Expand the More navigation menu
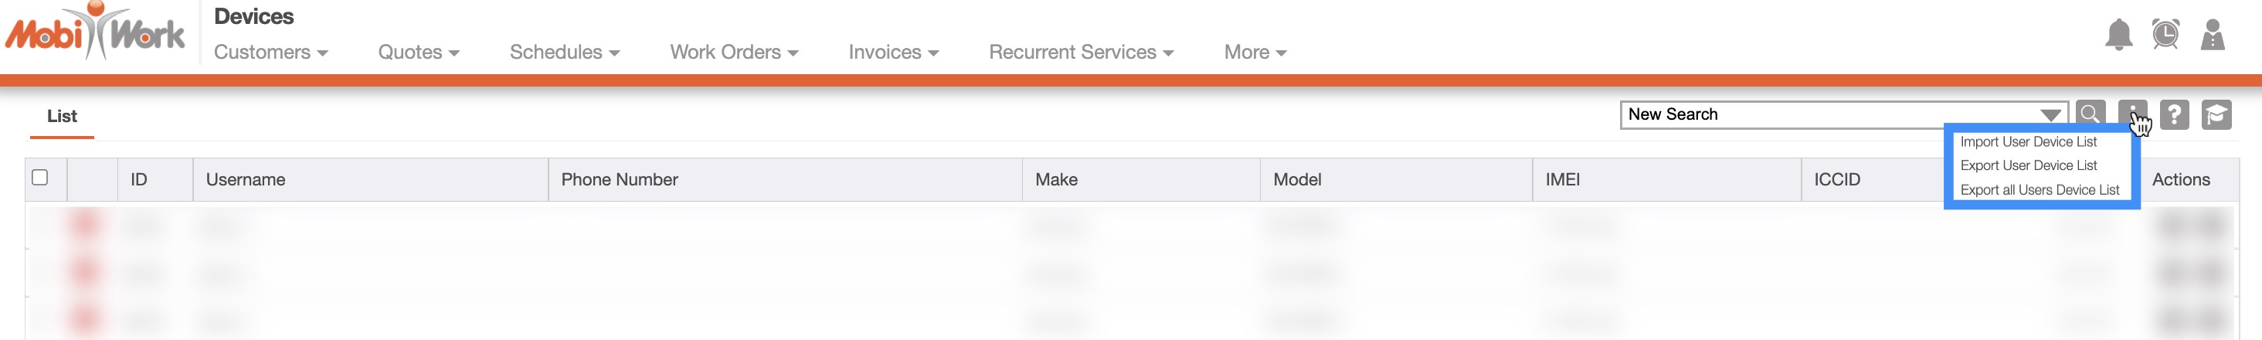Screen dimensions: 2262x340 click(1255, 53)
